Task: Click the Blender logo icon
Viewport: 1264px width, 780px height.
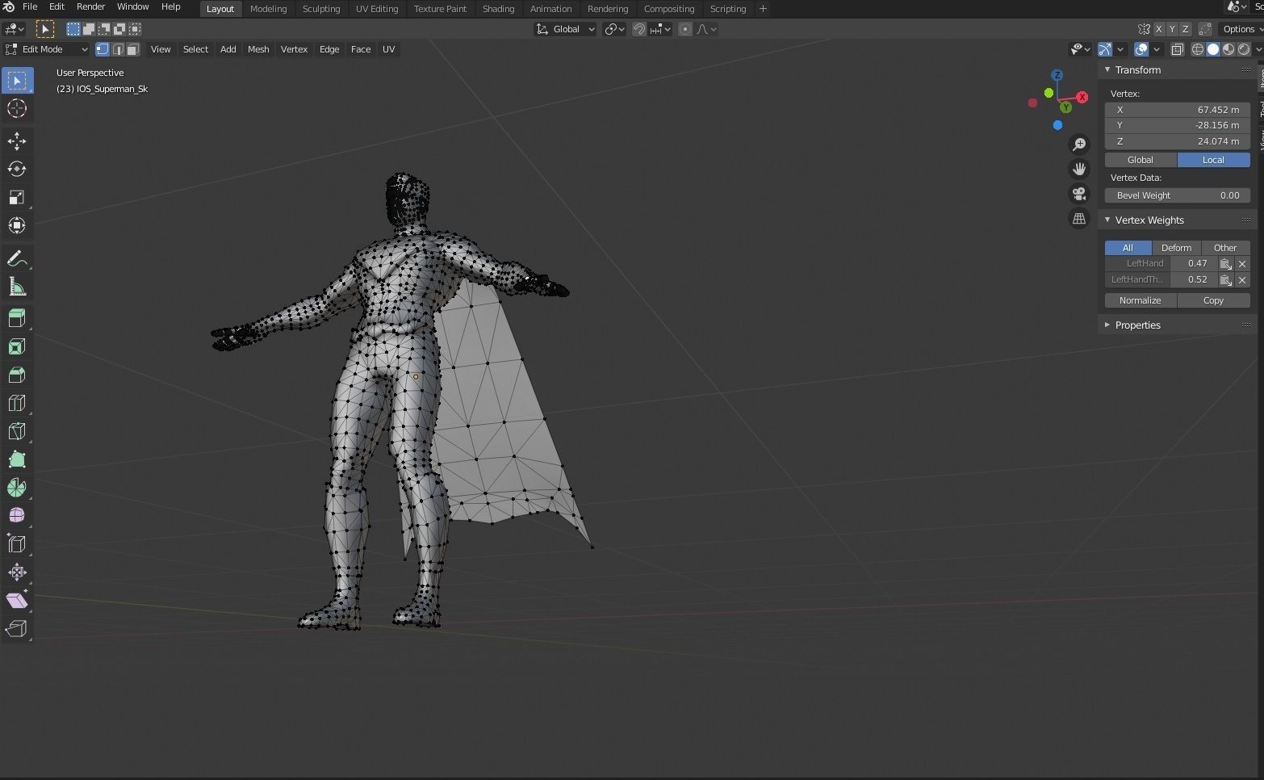Action: [x=9, y=7]
